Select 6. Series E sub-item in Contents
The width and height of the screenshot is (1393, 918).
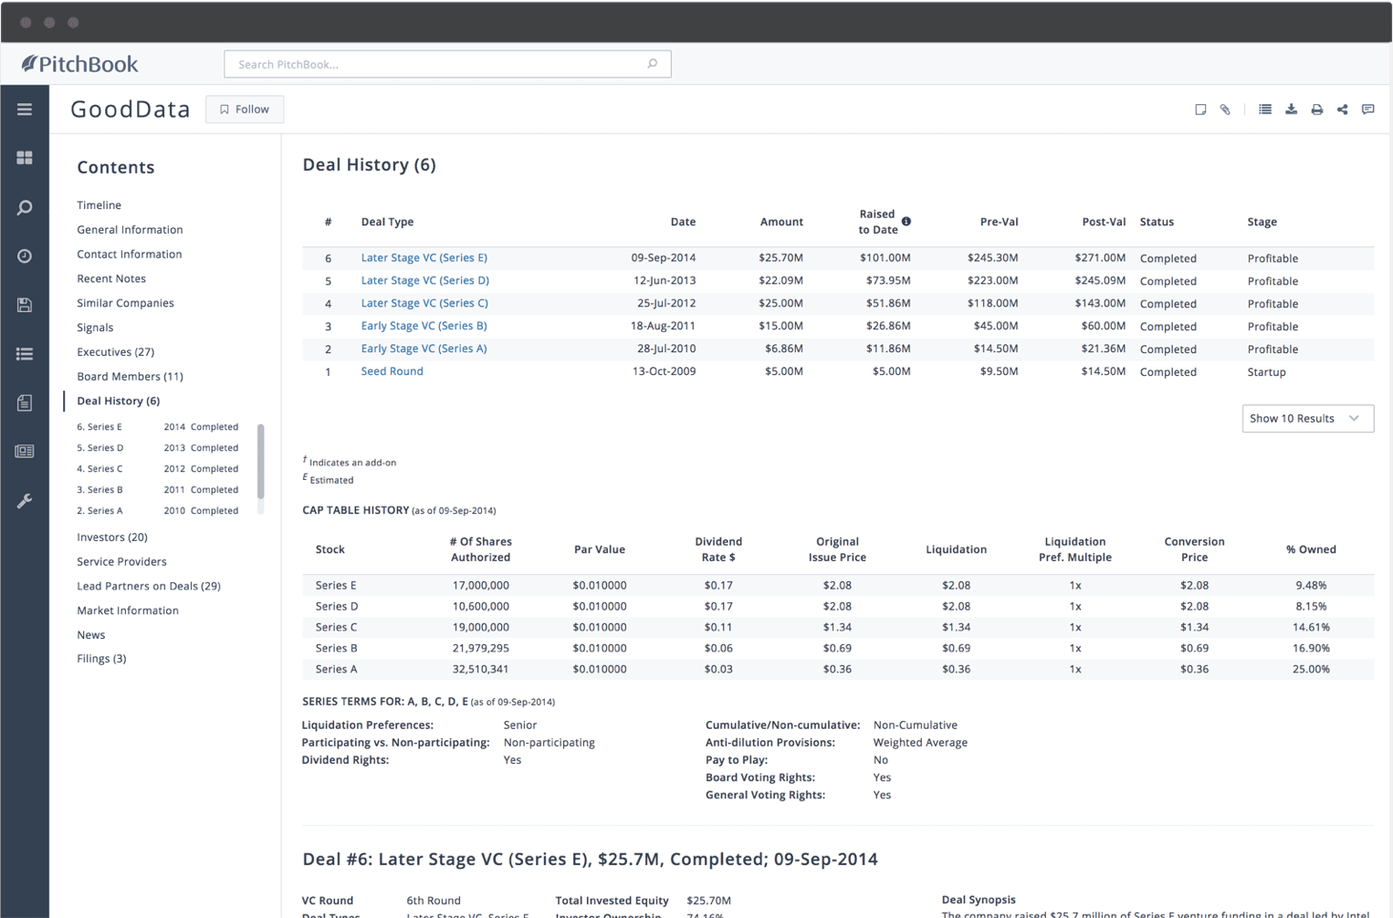coord(157,427)
